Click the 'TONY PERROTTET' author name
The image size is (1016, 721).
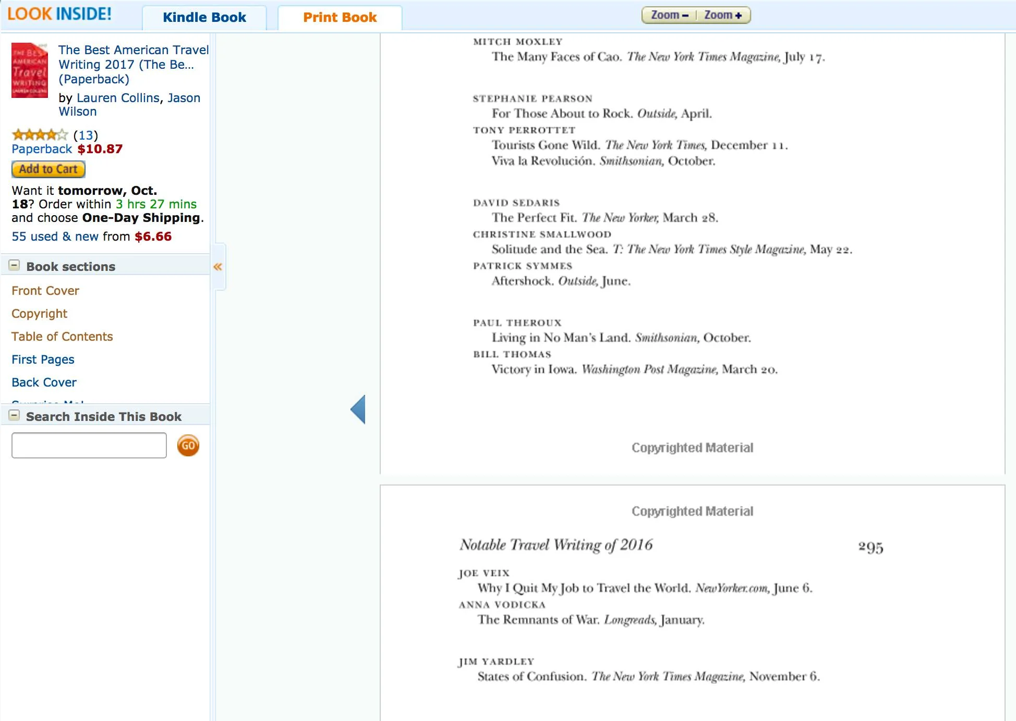(524, 130)
